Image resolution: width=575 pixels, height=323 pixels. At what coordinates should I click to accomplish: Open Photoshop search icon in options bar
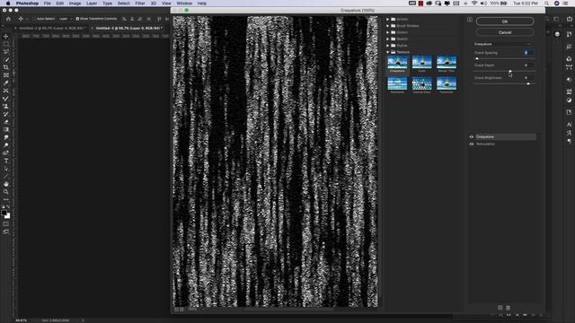[547, 19]
